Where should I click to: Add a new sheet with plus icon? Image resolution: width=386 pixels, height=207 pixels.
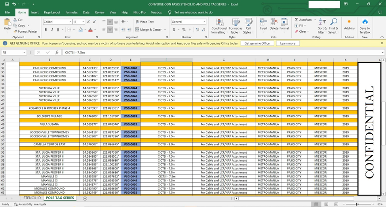tap(85, 198)
